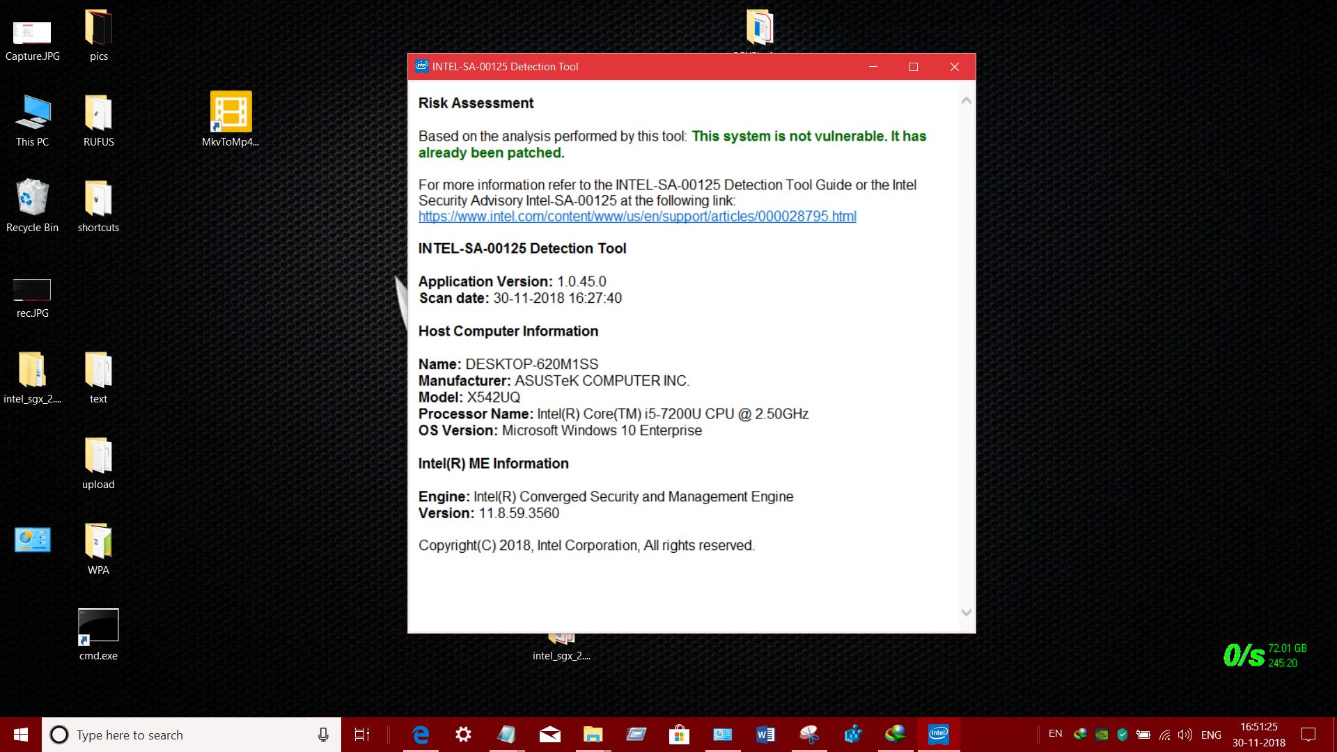This screenshot has height=752, width=1337.
Task: Switch keyboard language via ENG indicator
Action: tap(1212, 735)
